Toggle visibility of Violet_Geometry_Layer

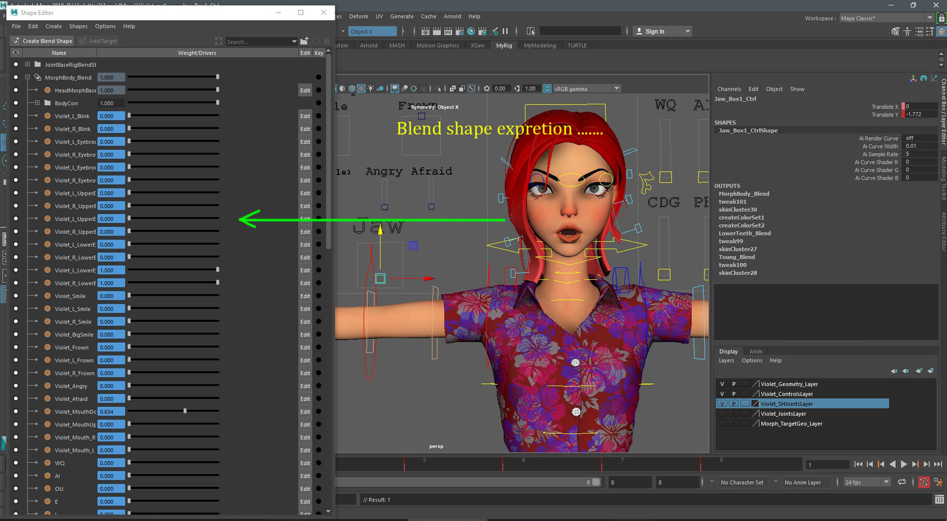[x=722, y=384]
